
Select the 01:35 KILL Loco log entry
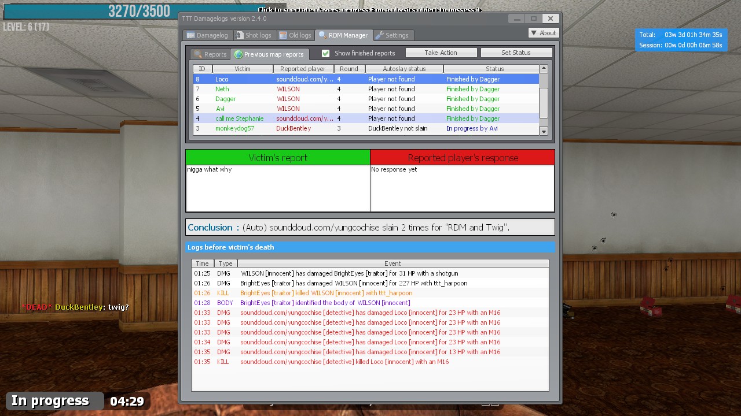pos(370,362)
